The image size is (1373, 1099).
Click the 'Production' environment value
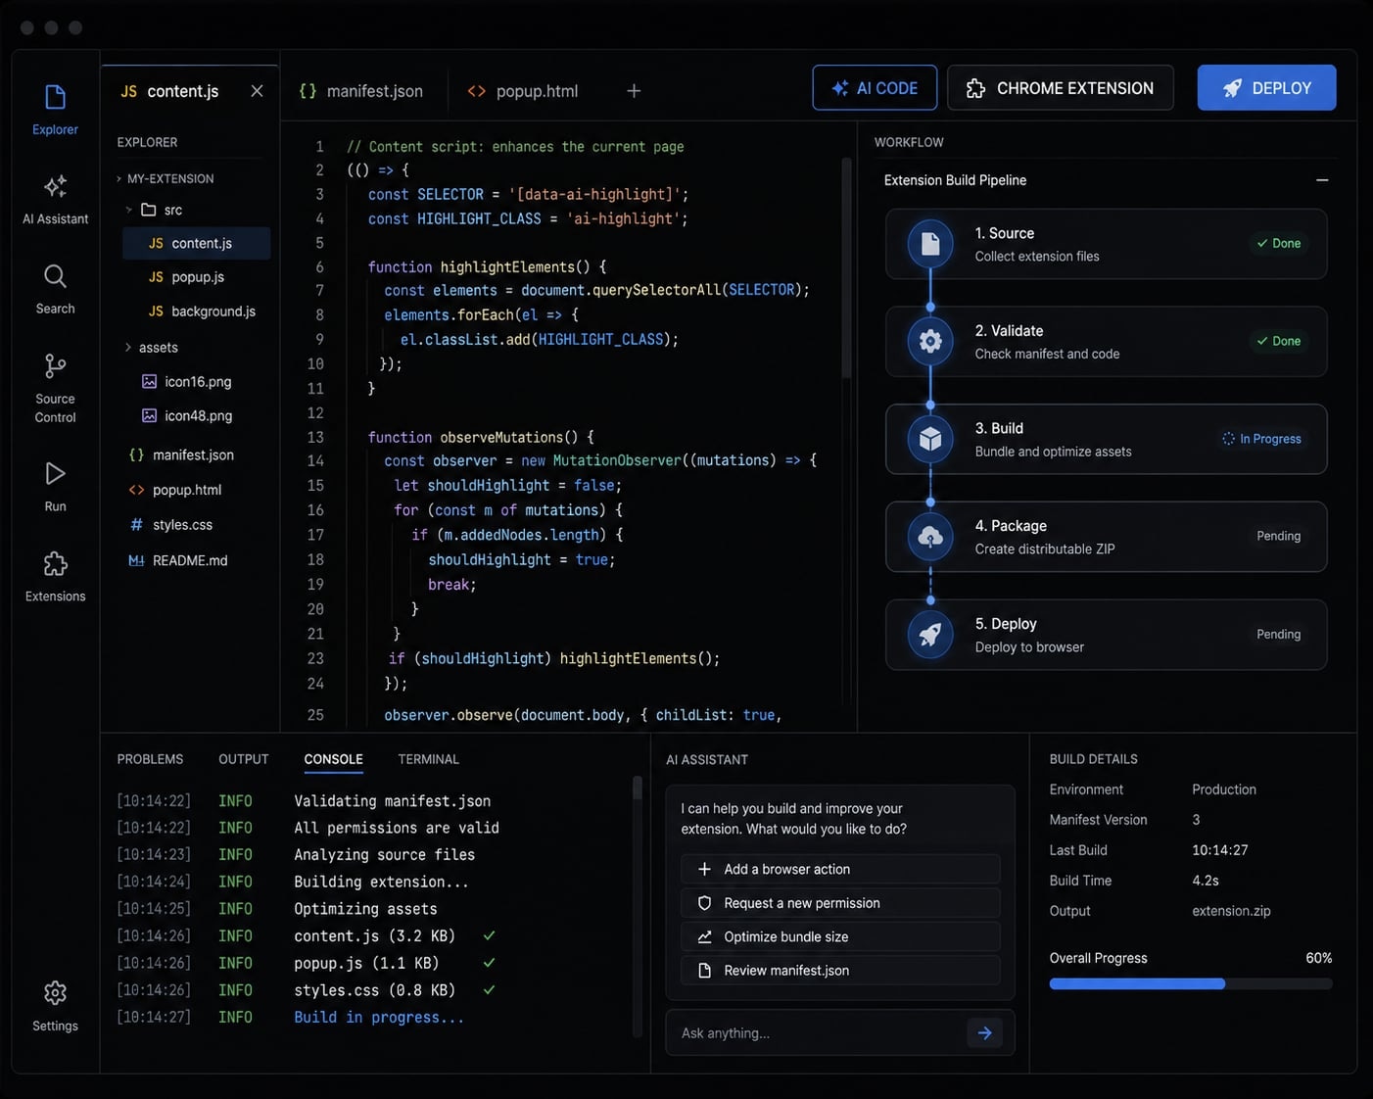click(x=1224, y=789)
